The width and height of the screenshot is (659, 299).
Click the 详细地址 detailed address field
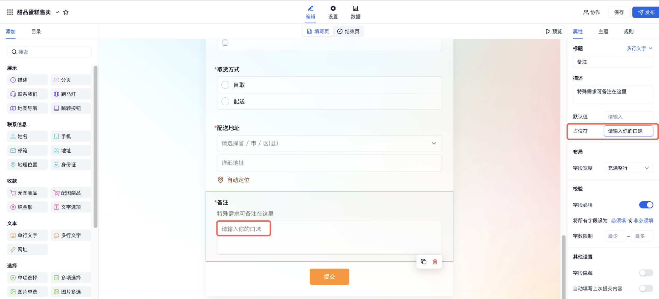pyautogui.click(x=329, y=163)
